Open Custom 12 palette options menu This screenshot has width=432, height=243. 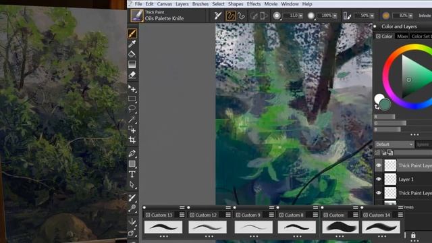tap(228, 215)
